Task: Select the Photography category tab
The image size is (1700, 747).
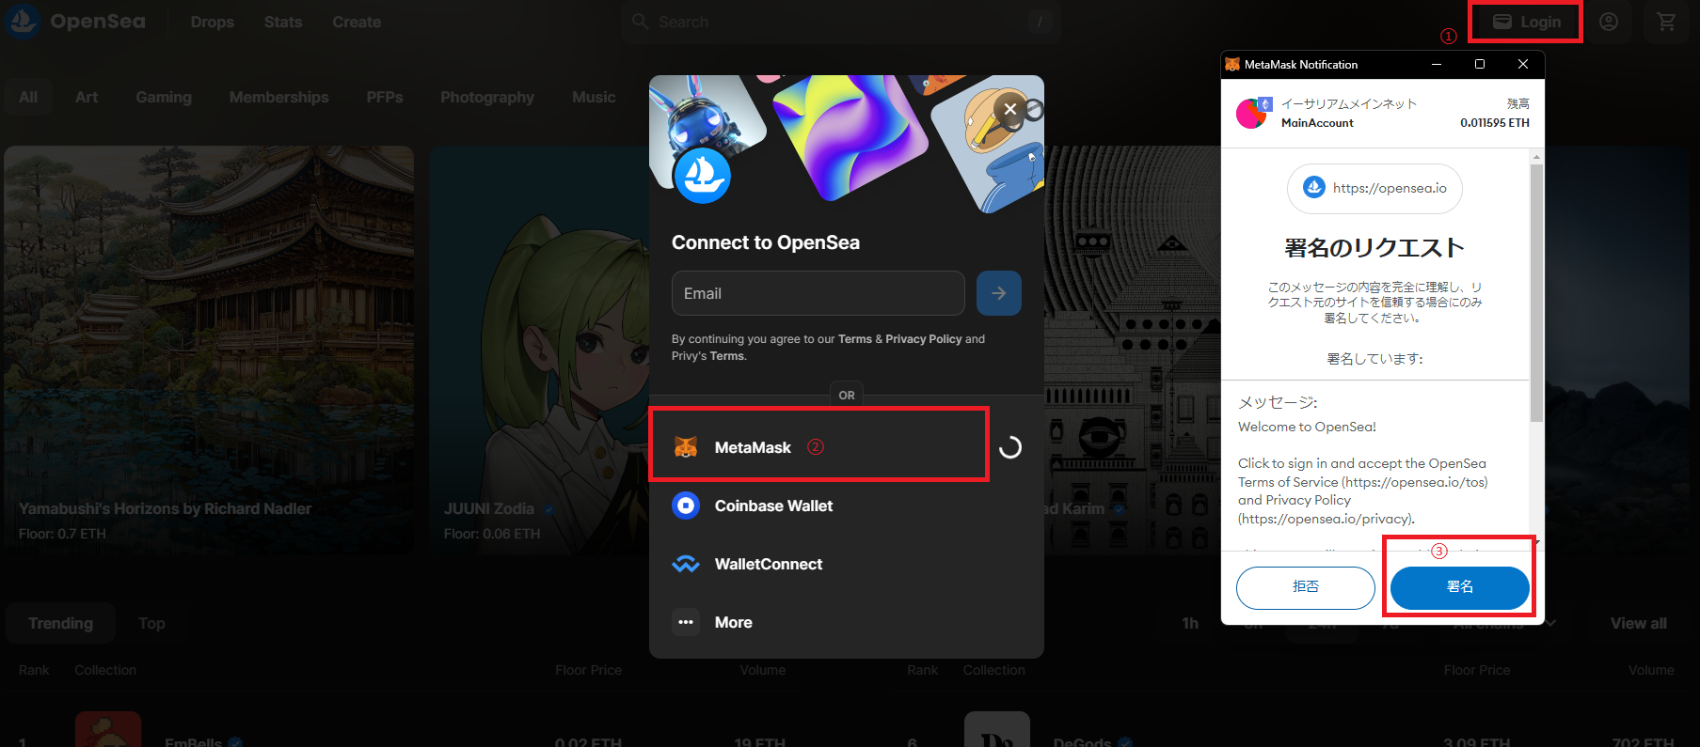Action: (487, 97)
